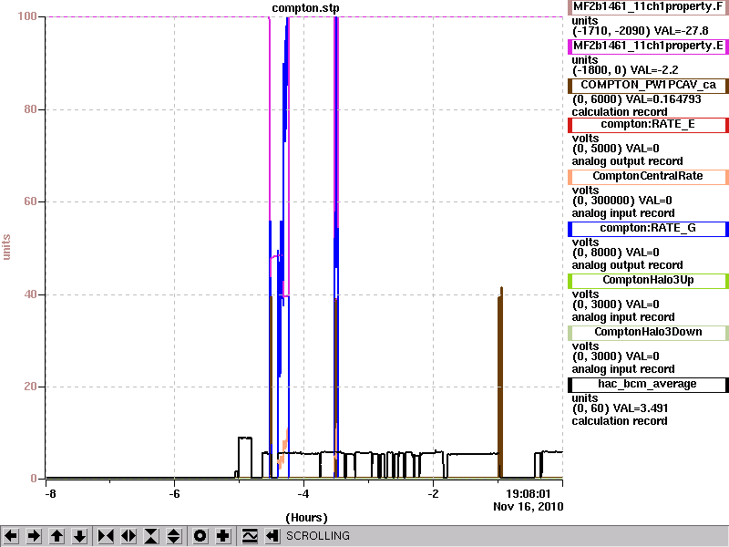Click the 20 tick on the y-axis
729x547 pixels.
pos(30,387)
